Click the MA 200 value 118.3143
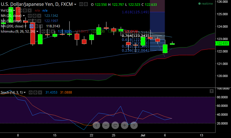Screen dimensions: 231x138 click(53, 26)
